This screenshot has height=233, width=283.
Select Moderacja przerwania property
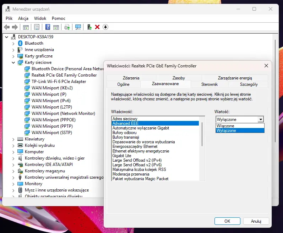pyautogui.click(x=155, y=174)
